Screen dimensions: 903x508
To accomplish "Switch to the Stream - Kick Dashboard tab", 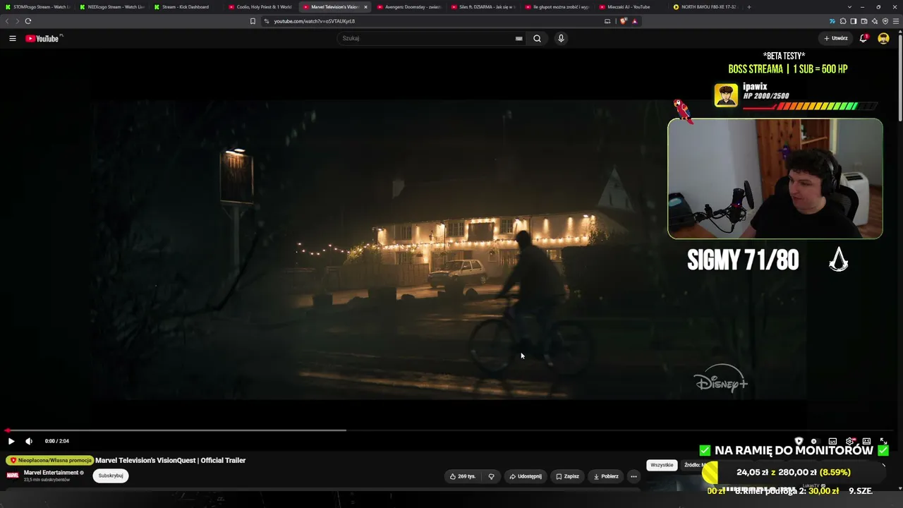I will [187, 7].
